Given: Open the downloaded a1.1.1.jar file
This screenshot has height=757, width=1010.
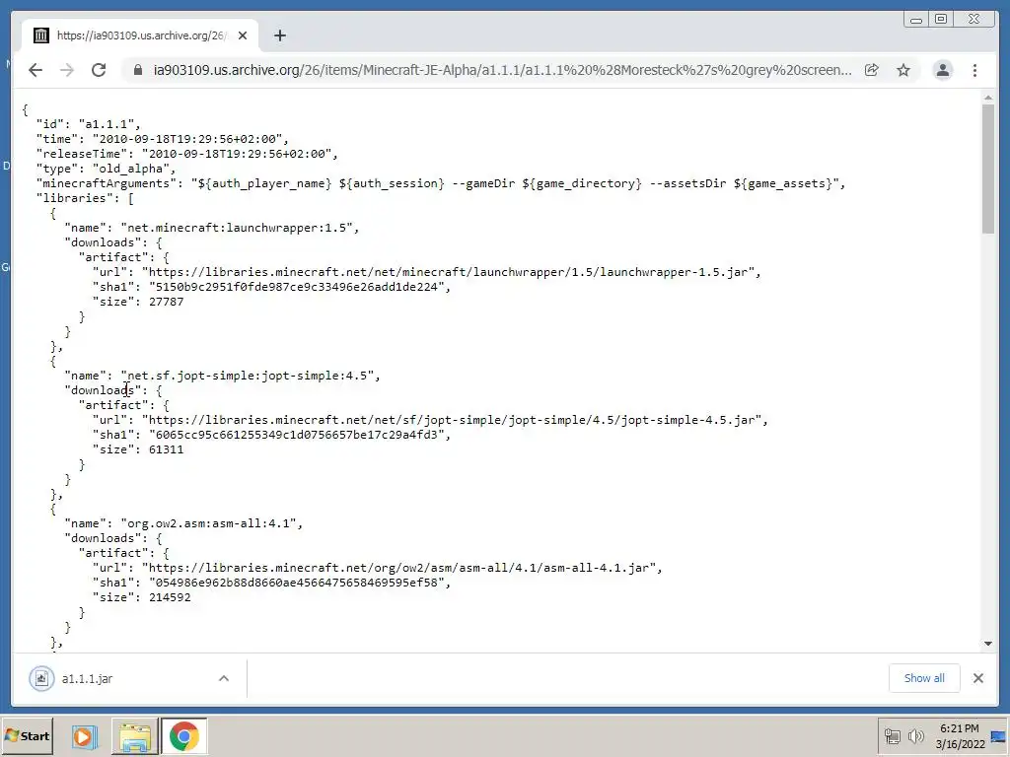Looking at the screenshot, I should tap(87, 678).
